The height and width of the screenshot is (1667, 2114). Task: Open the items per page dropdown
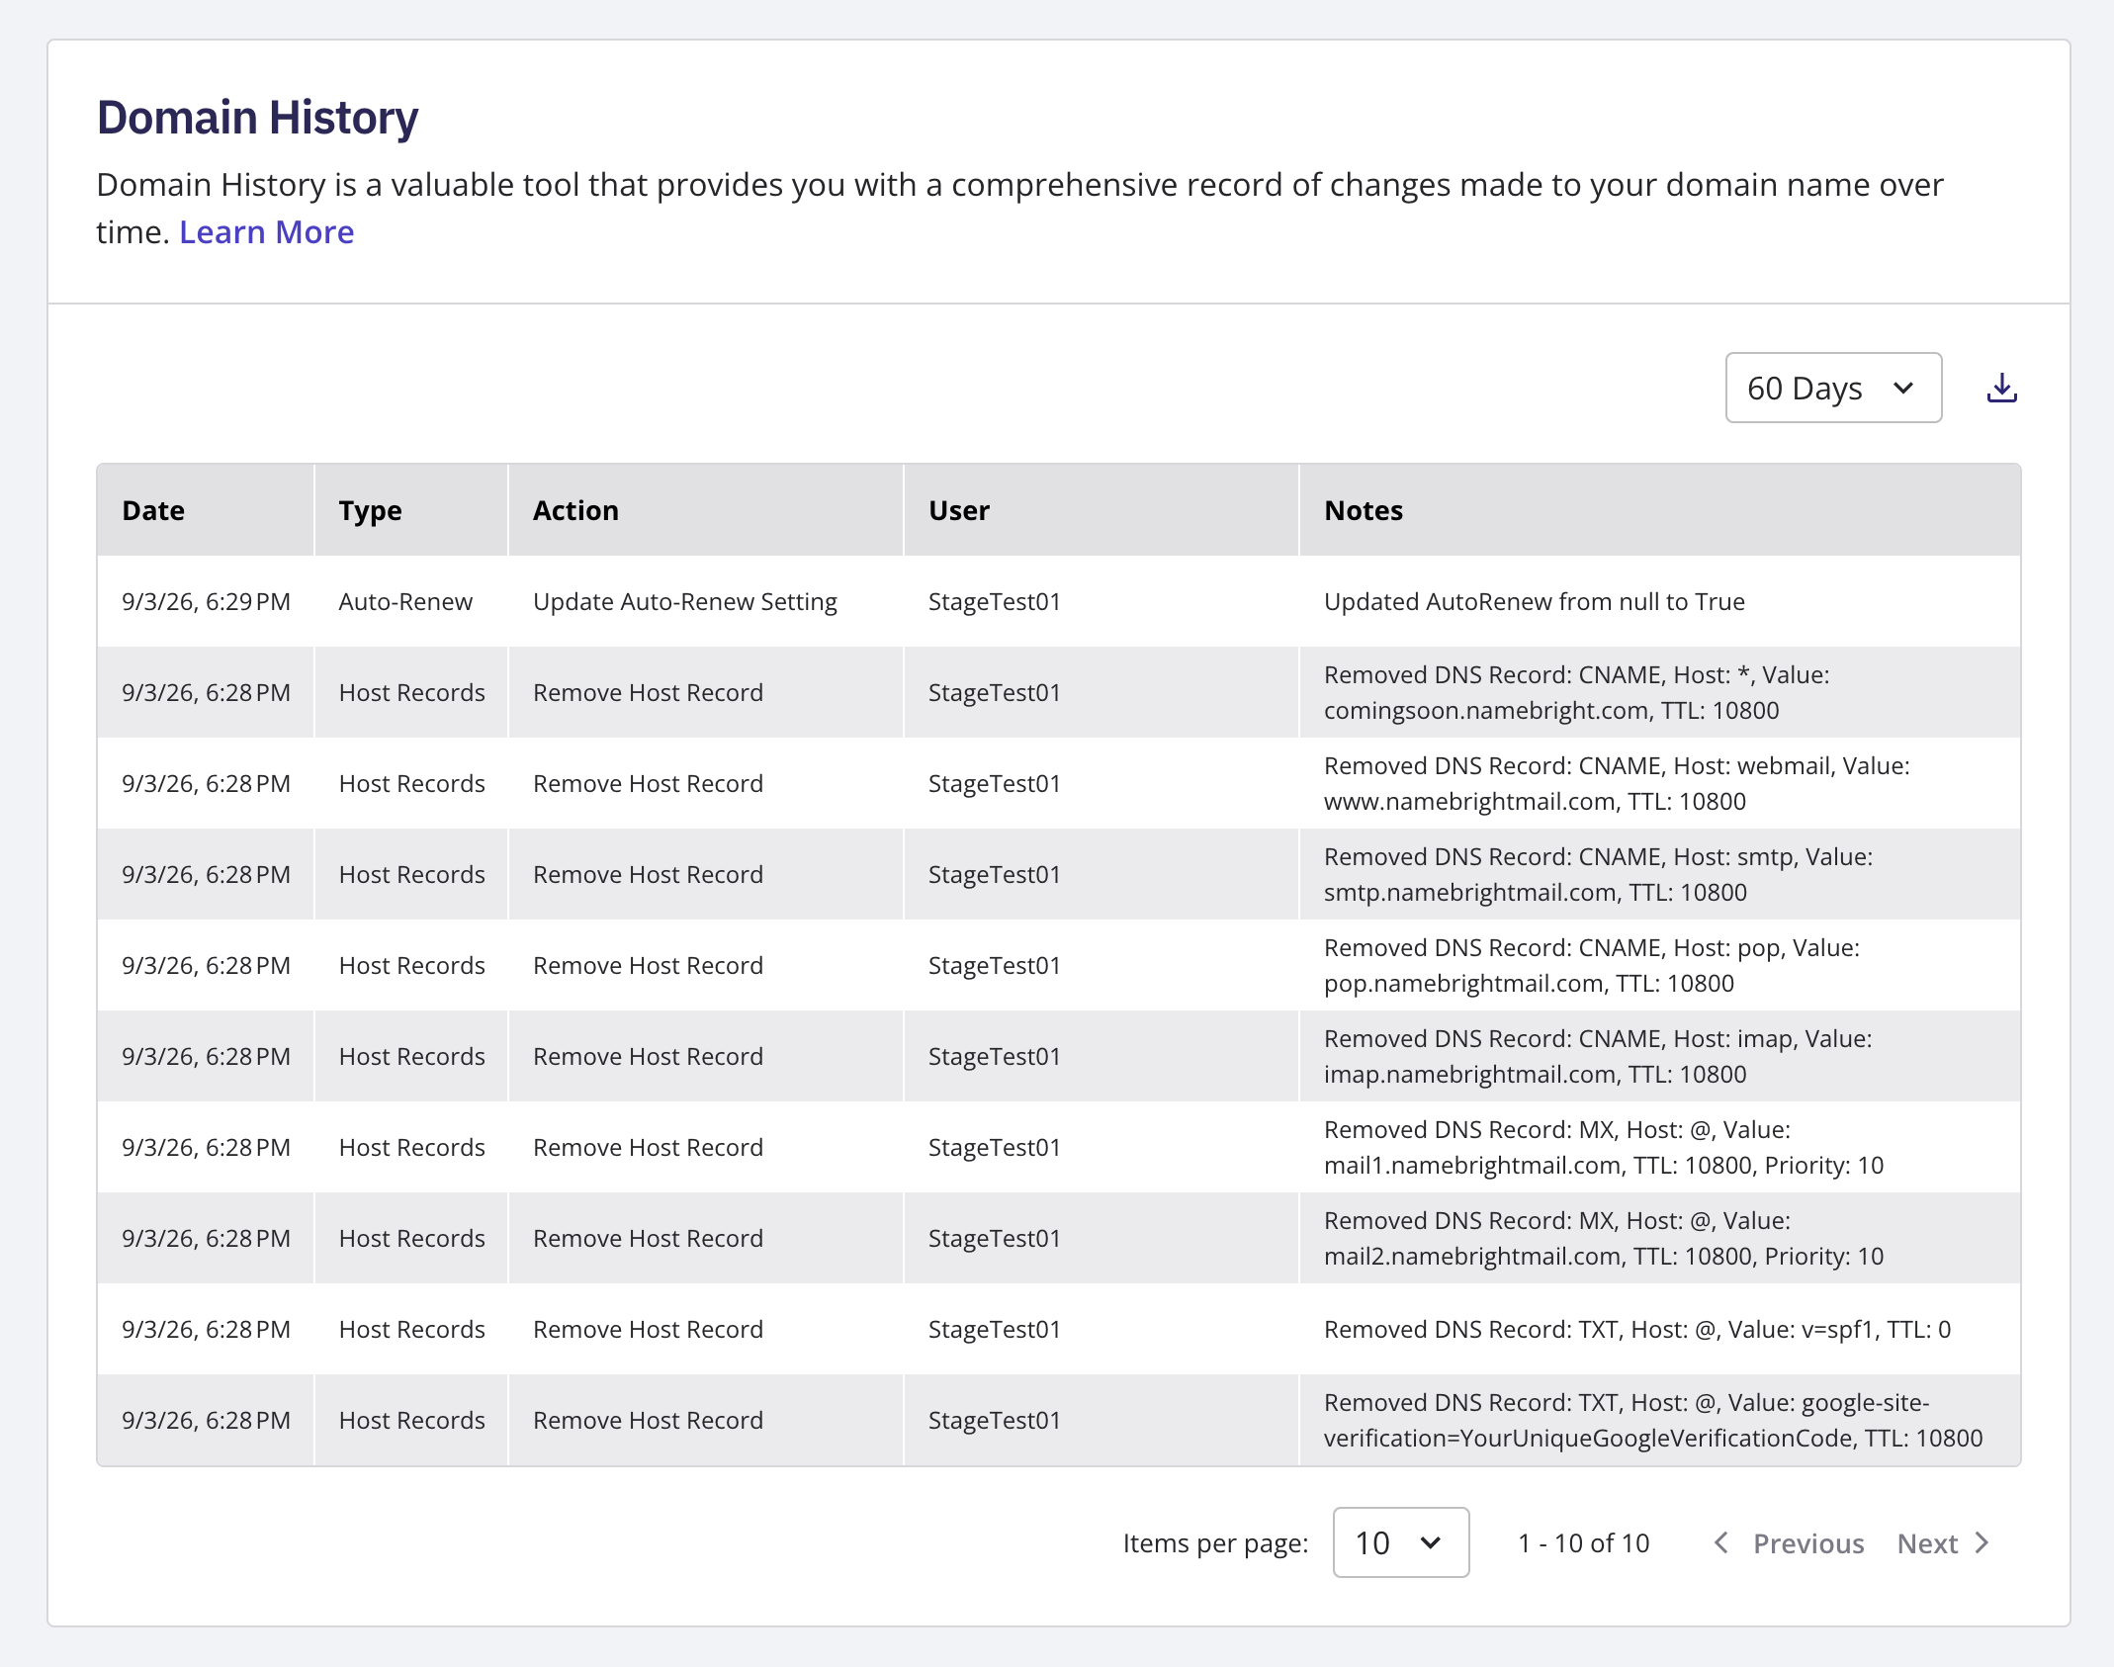click(x=1400, y=1542)
